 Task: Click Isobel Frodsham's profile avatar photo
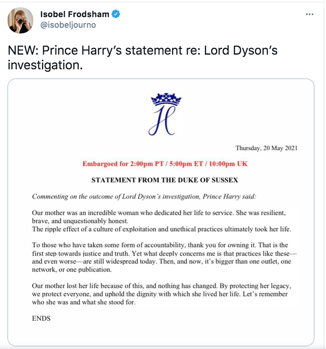pyautogui.click(x=20, y=20)
